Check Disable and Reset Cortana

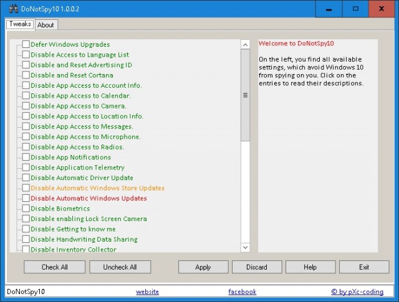point(26,75)
